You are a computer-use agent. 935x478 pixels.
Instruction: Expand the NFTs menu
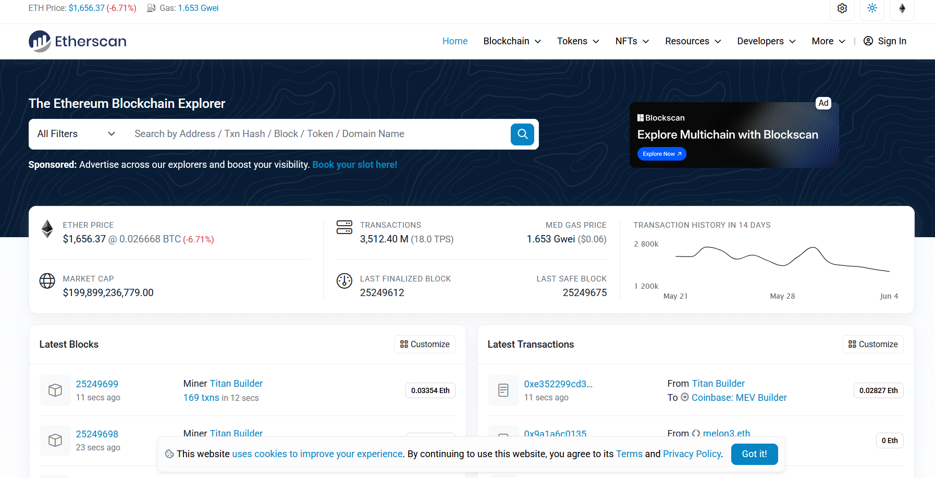click(x=632, y=41)
